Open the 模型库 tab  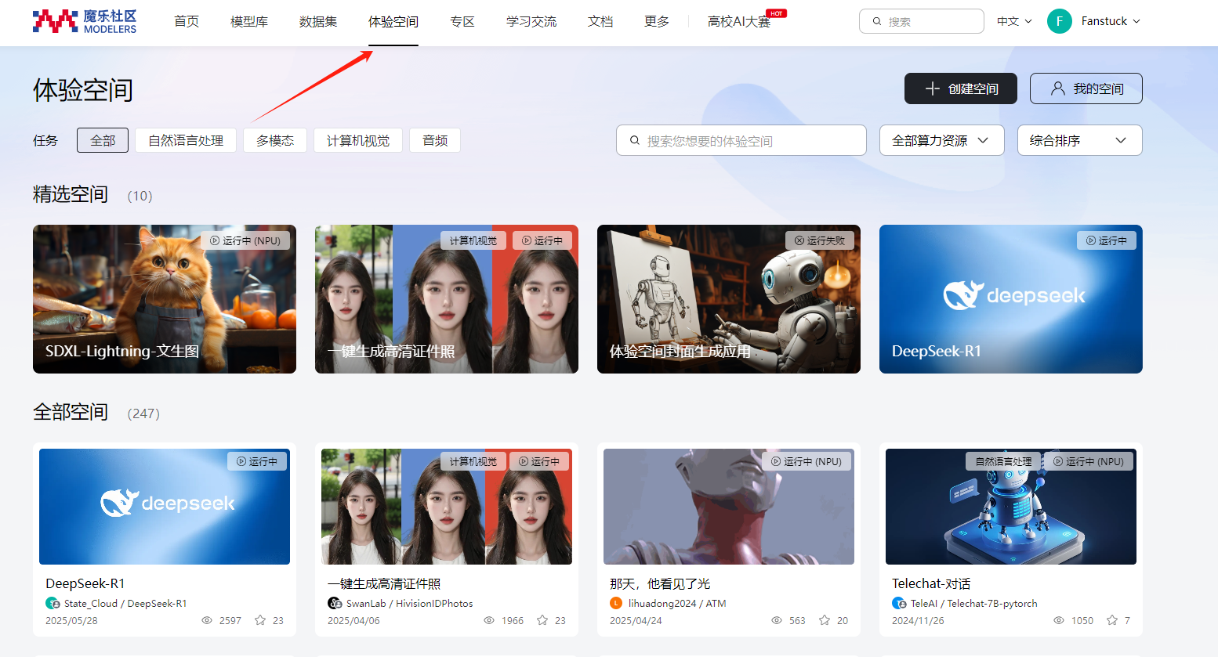tap(249, 21)
